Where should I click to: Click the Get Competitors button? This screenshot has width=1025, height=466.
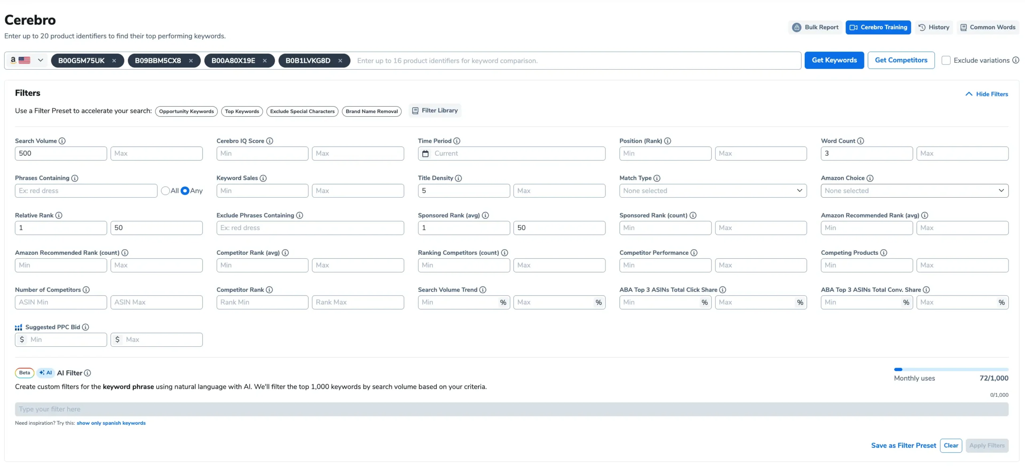tap(901, 60)
